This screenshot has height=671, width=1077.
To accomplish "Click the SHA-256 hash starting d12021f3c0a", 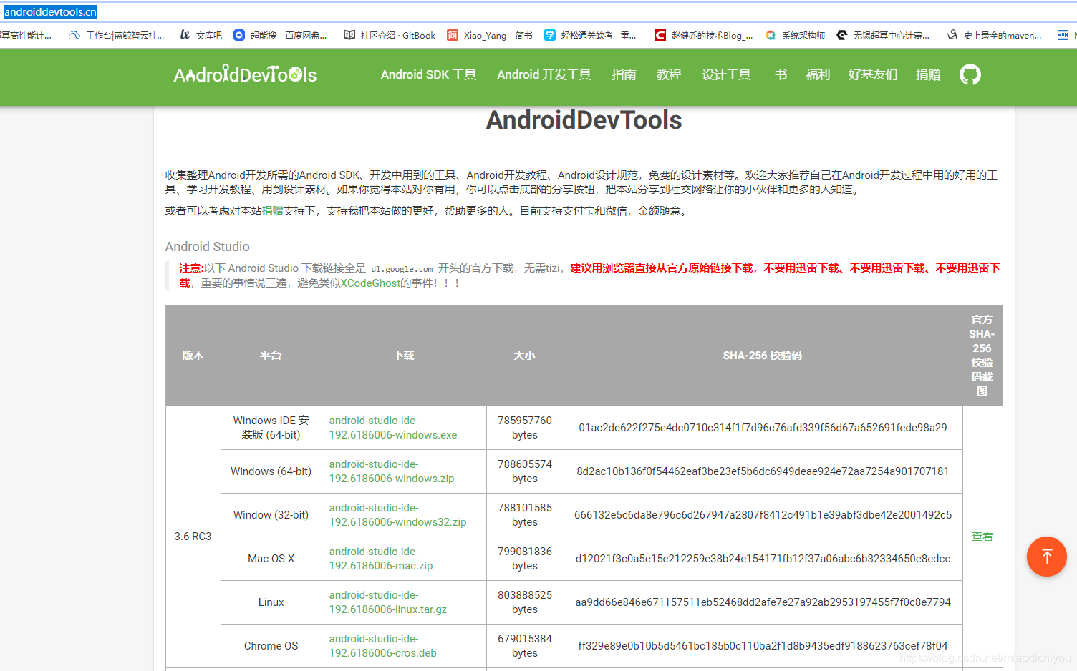I will pos(763,559).
